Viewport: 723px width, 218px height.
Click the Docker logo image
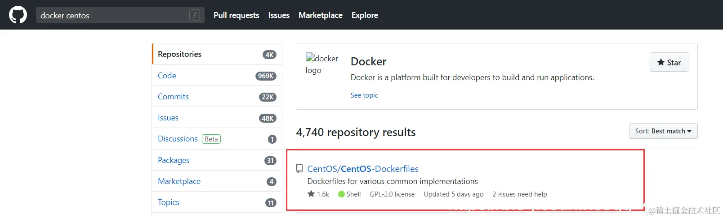coord(321,64)
